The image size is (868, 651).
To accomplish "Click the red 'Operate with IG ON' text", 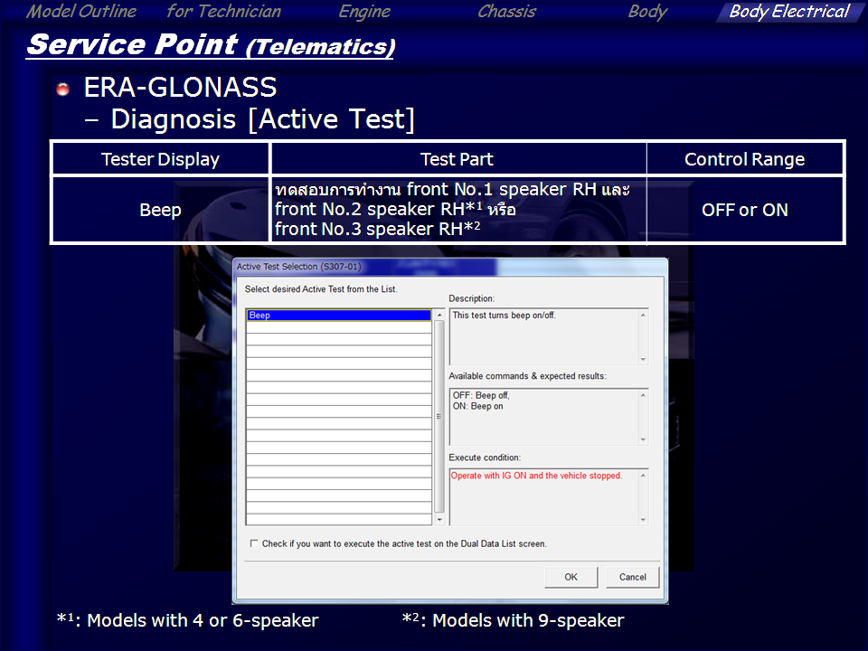I will coord(536,476).
